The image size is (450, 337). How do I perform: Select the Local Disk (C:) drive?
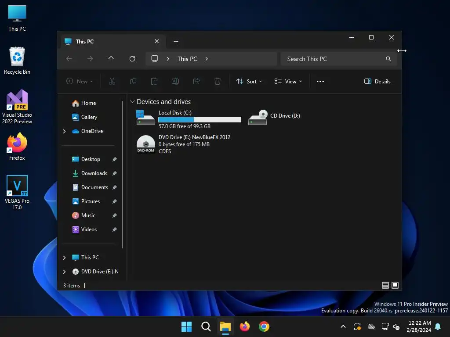189,119
